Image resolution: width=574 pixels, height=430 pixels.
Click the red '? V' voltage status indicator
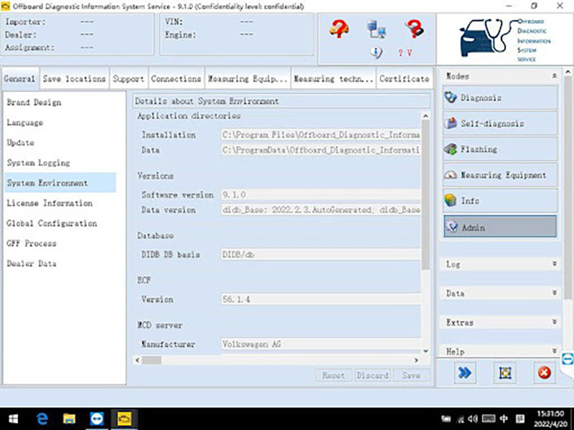(405, 52)
